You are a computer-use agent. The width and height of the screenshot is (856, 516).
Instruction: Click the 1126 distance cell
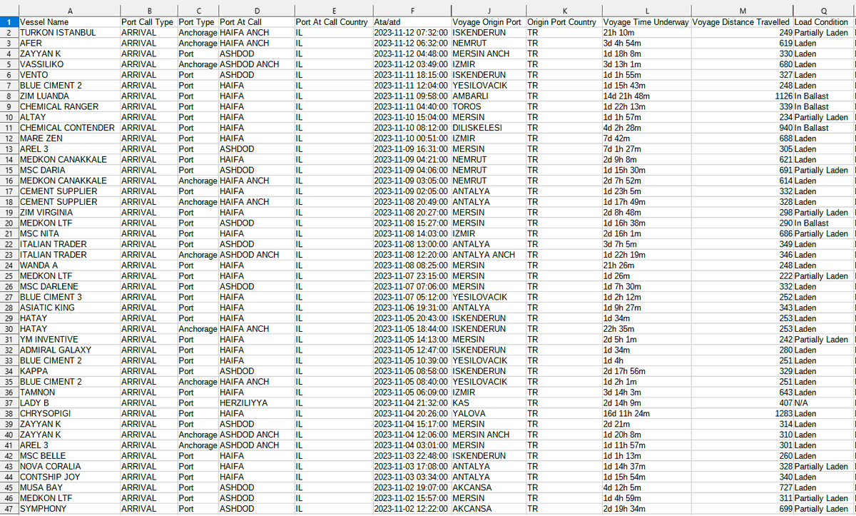coord(743,96)
